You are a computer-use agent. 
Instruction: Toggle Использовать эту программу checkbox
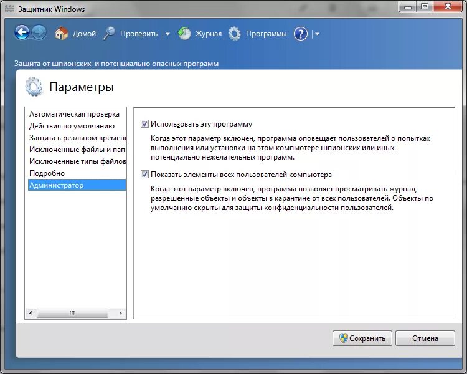click(144, 124)
